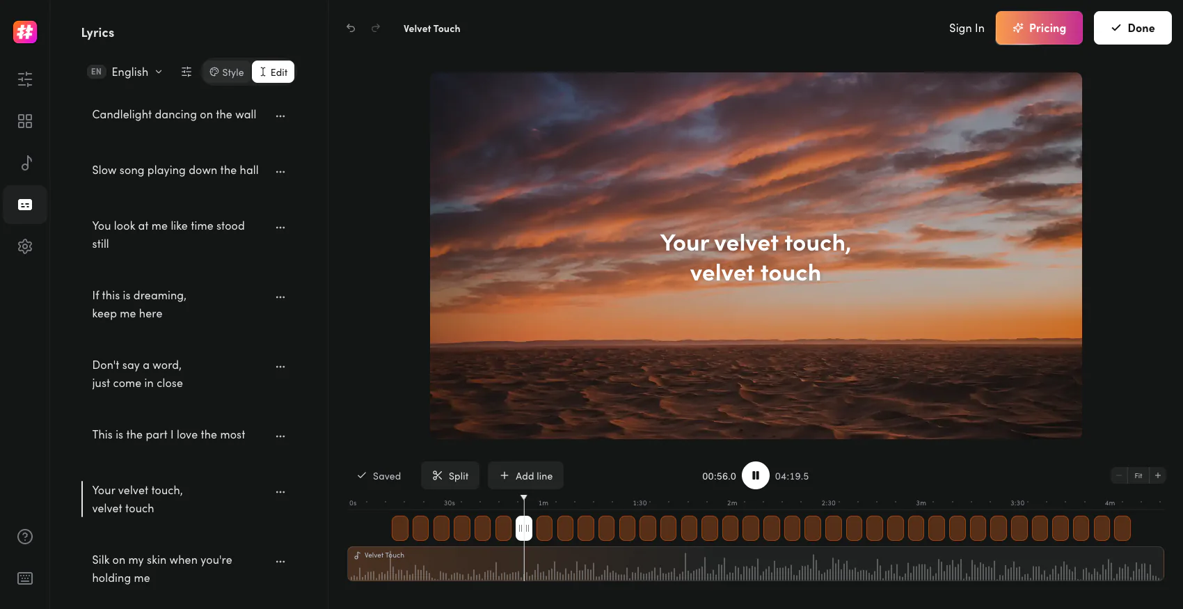Fit the timeline to view
Screen dimensions: 1183x609
point(1138,476)
